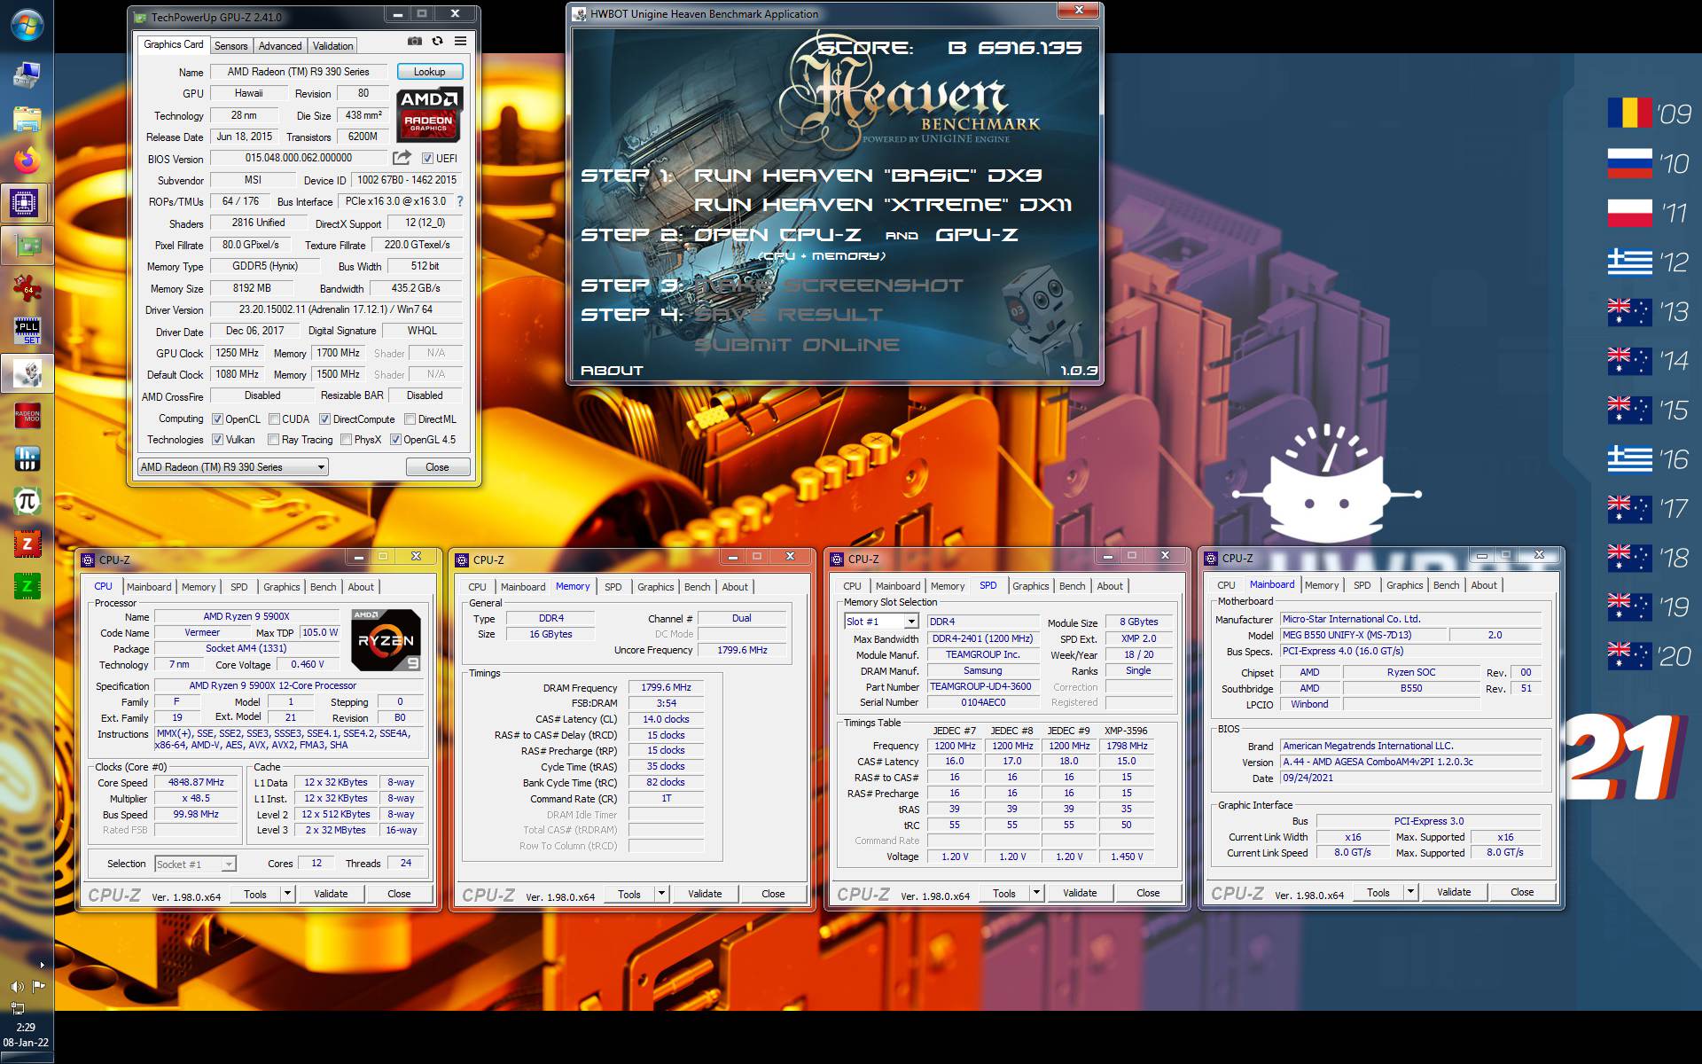Expand Tools arrow in Mainboard window

1411,892
